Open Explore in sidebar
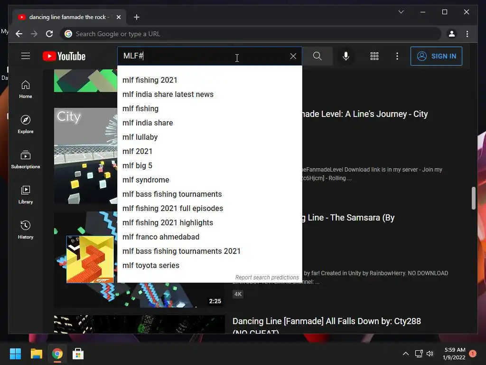 click(x=26, y=125)
